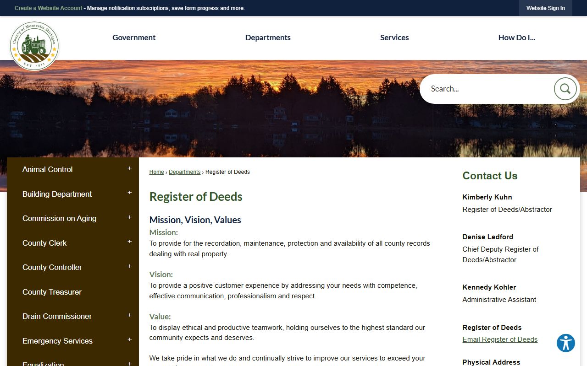The height and width of the screenshot is (366, 587).
Task: Open County Clerk in the sidebar
Action: (44, 243)
